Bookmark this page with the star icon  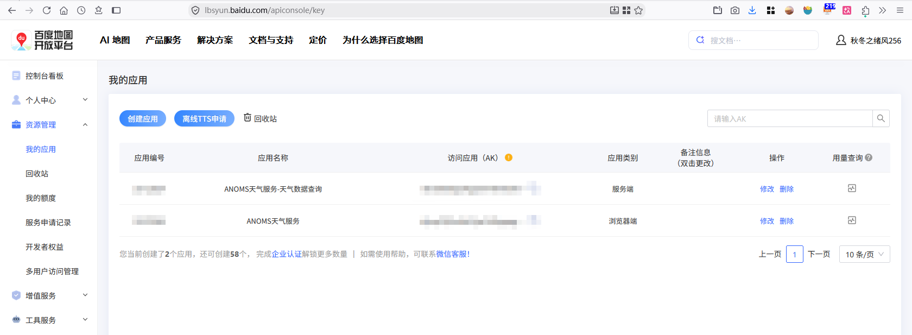coord(638,10)
